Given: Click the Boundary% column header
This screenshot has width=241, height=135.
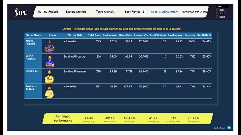Looking at the screenshot, I should coord(141,35).
